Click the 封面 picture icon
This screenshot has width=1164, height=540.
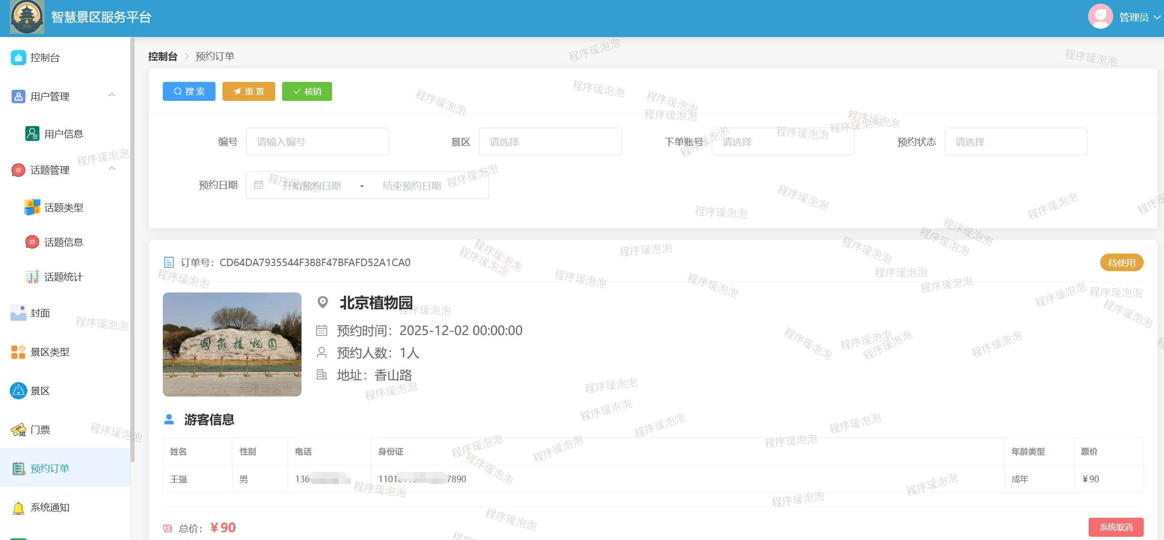coord(18,313)
